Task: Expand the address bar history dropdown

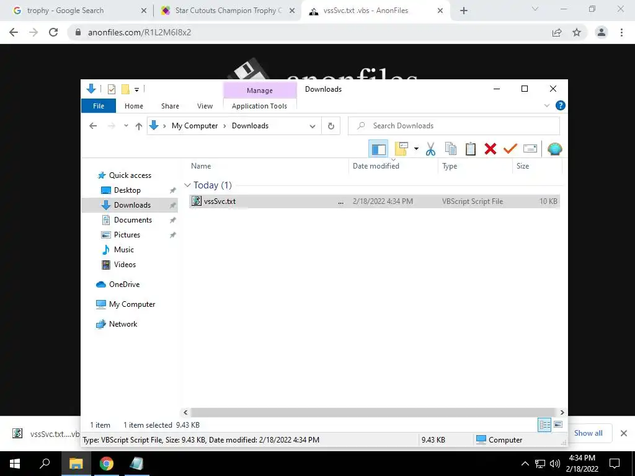Action: coord(313,126)
